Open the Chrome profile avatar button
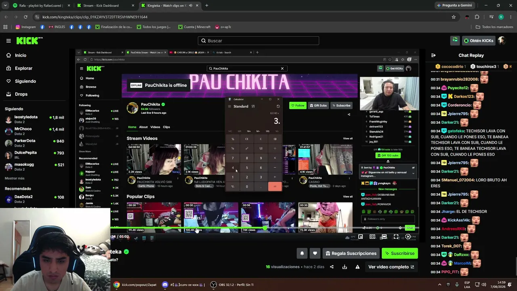The width and height of the screenshot is (517, 291). pyautogui.click(x=501, y=17)
